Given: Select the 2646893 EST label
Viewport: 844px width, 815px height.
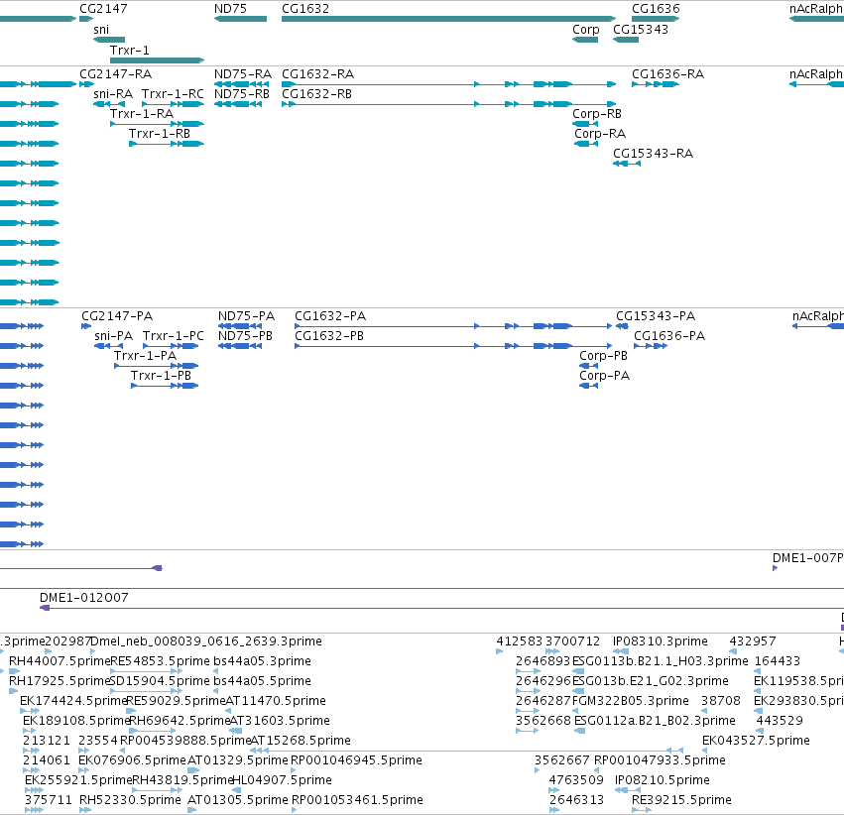Looking at the screenshot, I should 543,661.
